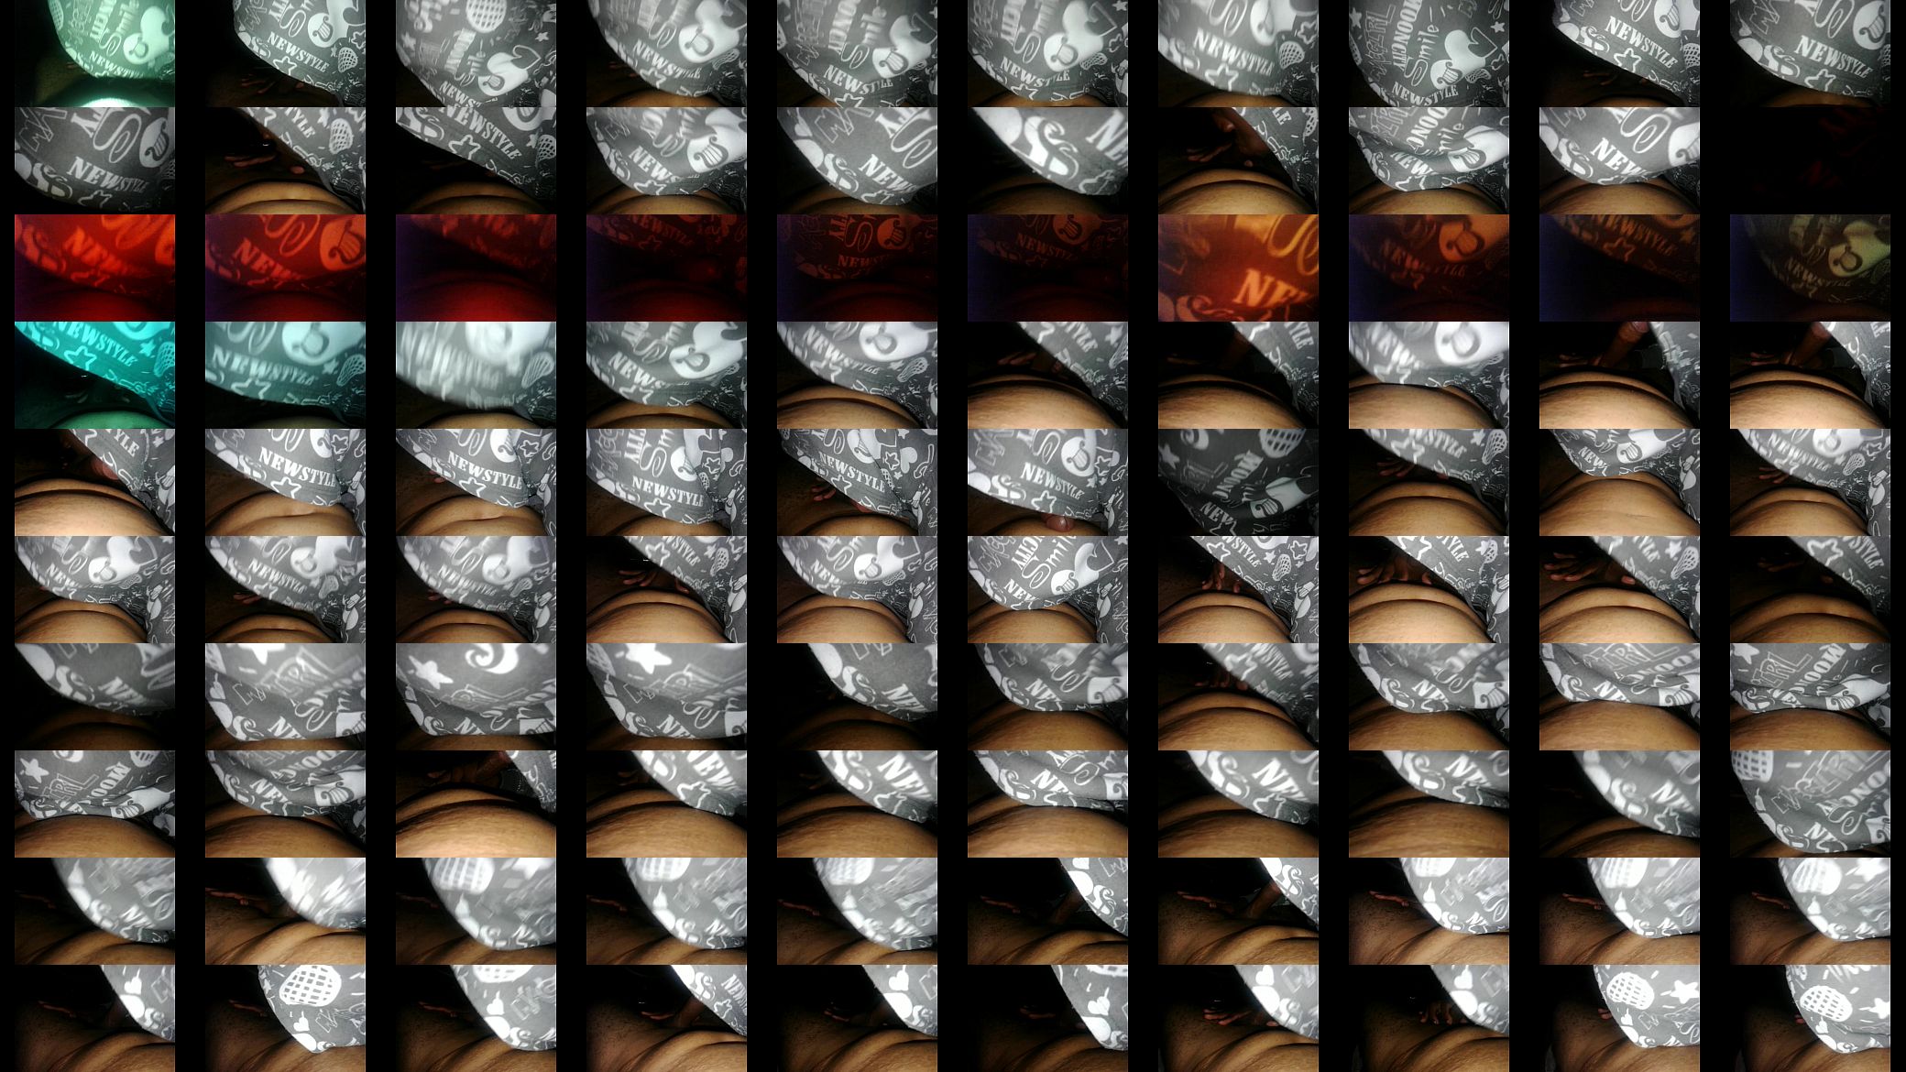This screenshot has width=1906, height=1072.
Task: Select the yellowish-green last thumbnail in third row
Action: click(x=1810, y=268)
